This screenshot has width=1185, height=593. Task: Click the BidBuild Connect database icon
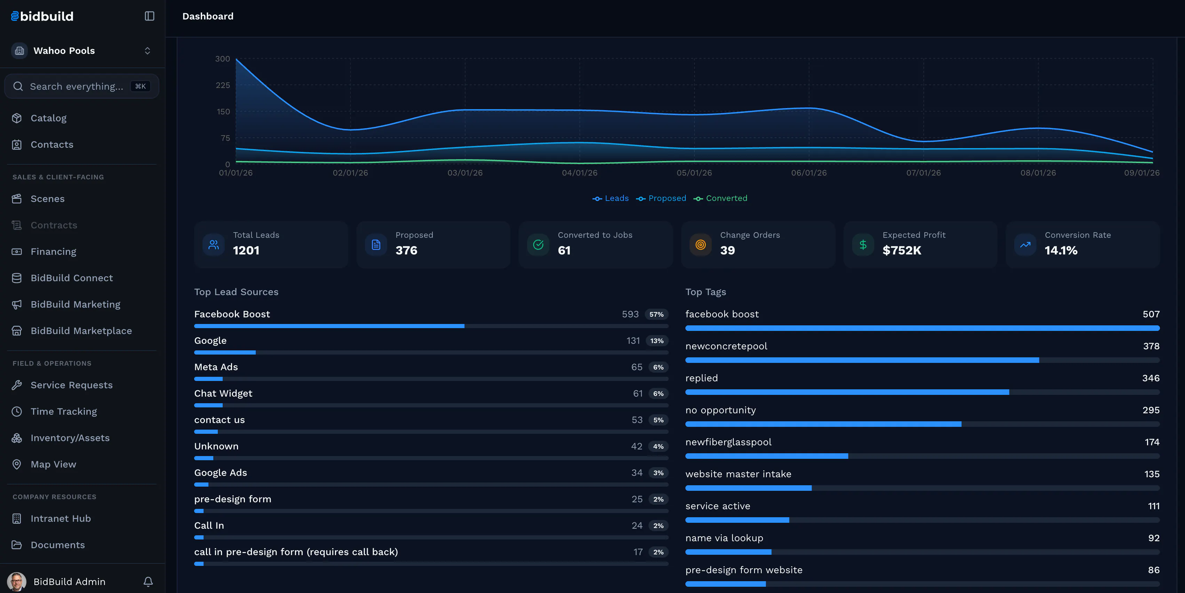[17, 278]
